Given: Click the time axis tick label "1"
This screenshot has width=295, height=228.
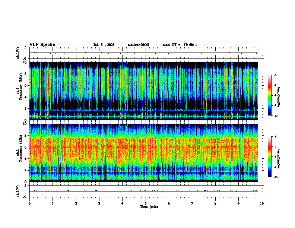Looking at the screenshot, I should (x=53, y=203).
